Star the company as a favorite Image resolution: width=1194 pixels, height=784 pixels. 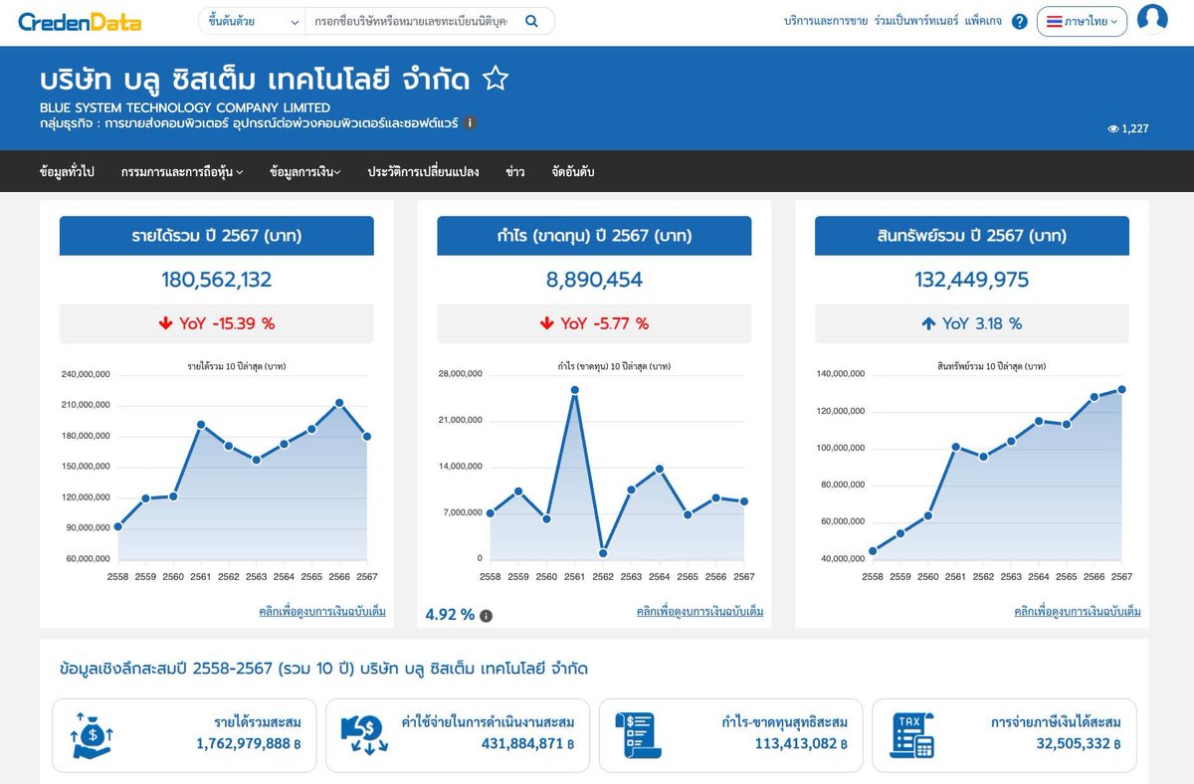[x=496, y=79]
